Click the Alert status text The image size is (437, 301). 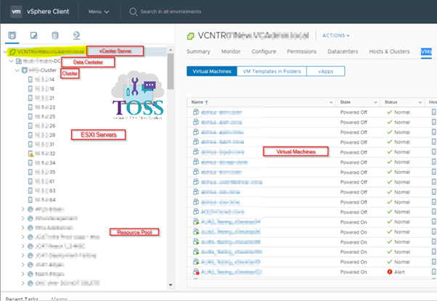coord(399,272)
